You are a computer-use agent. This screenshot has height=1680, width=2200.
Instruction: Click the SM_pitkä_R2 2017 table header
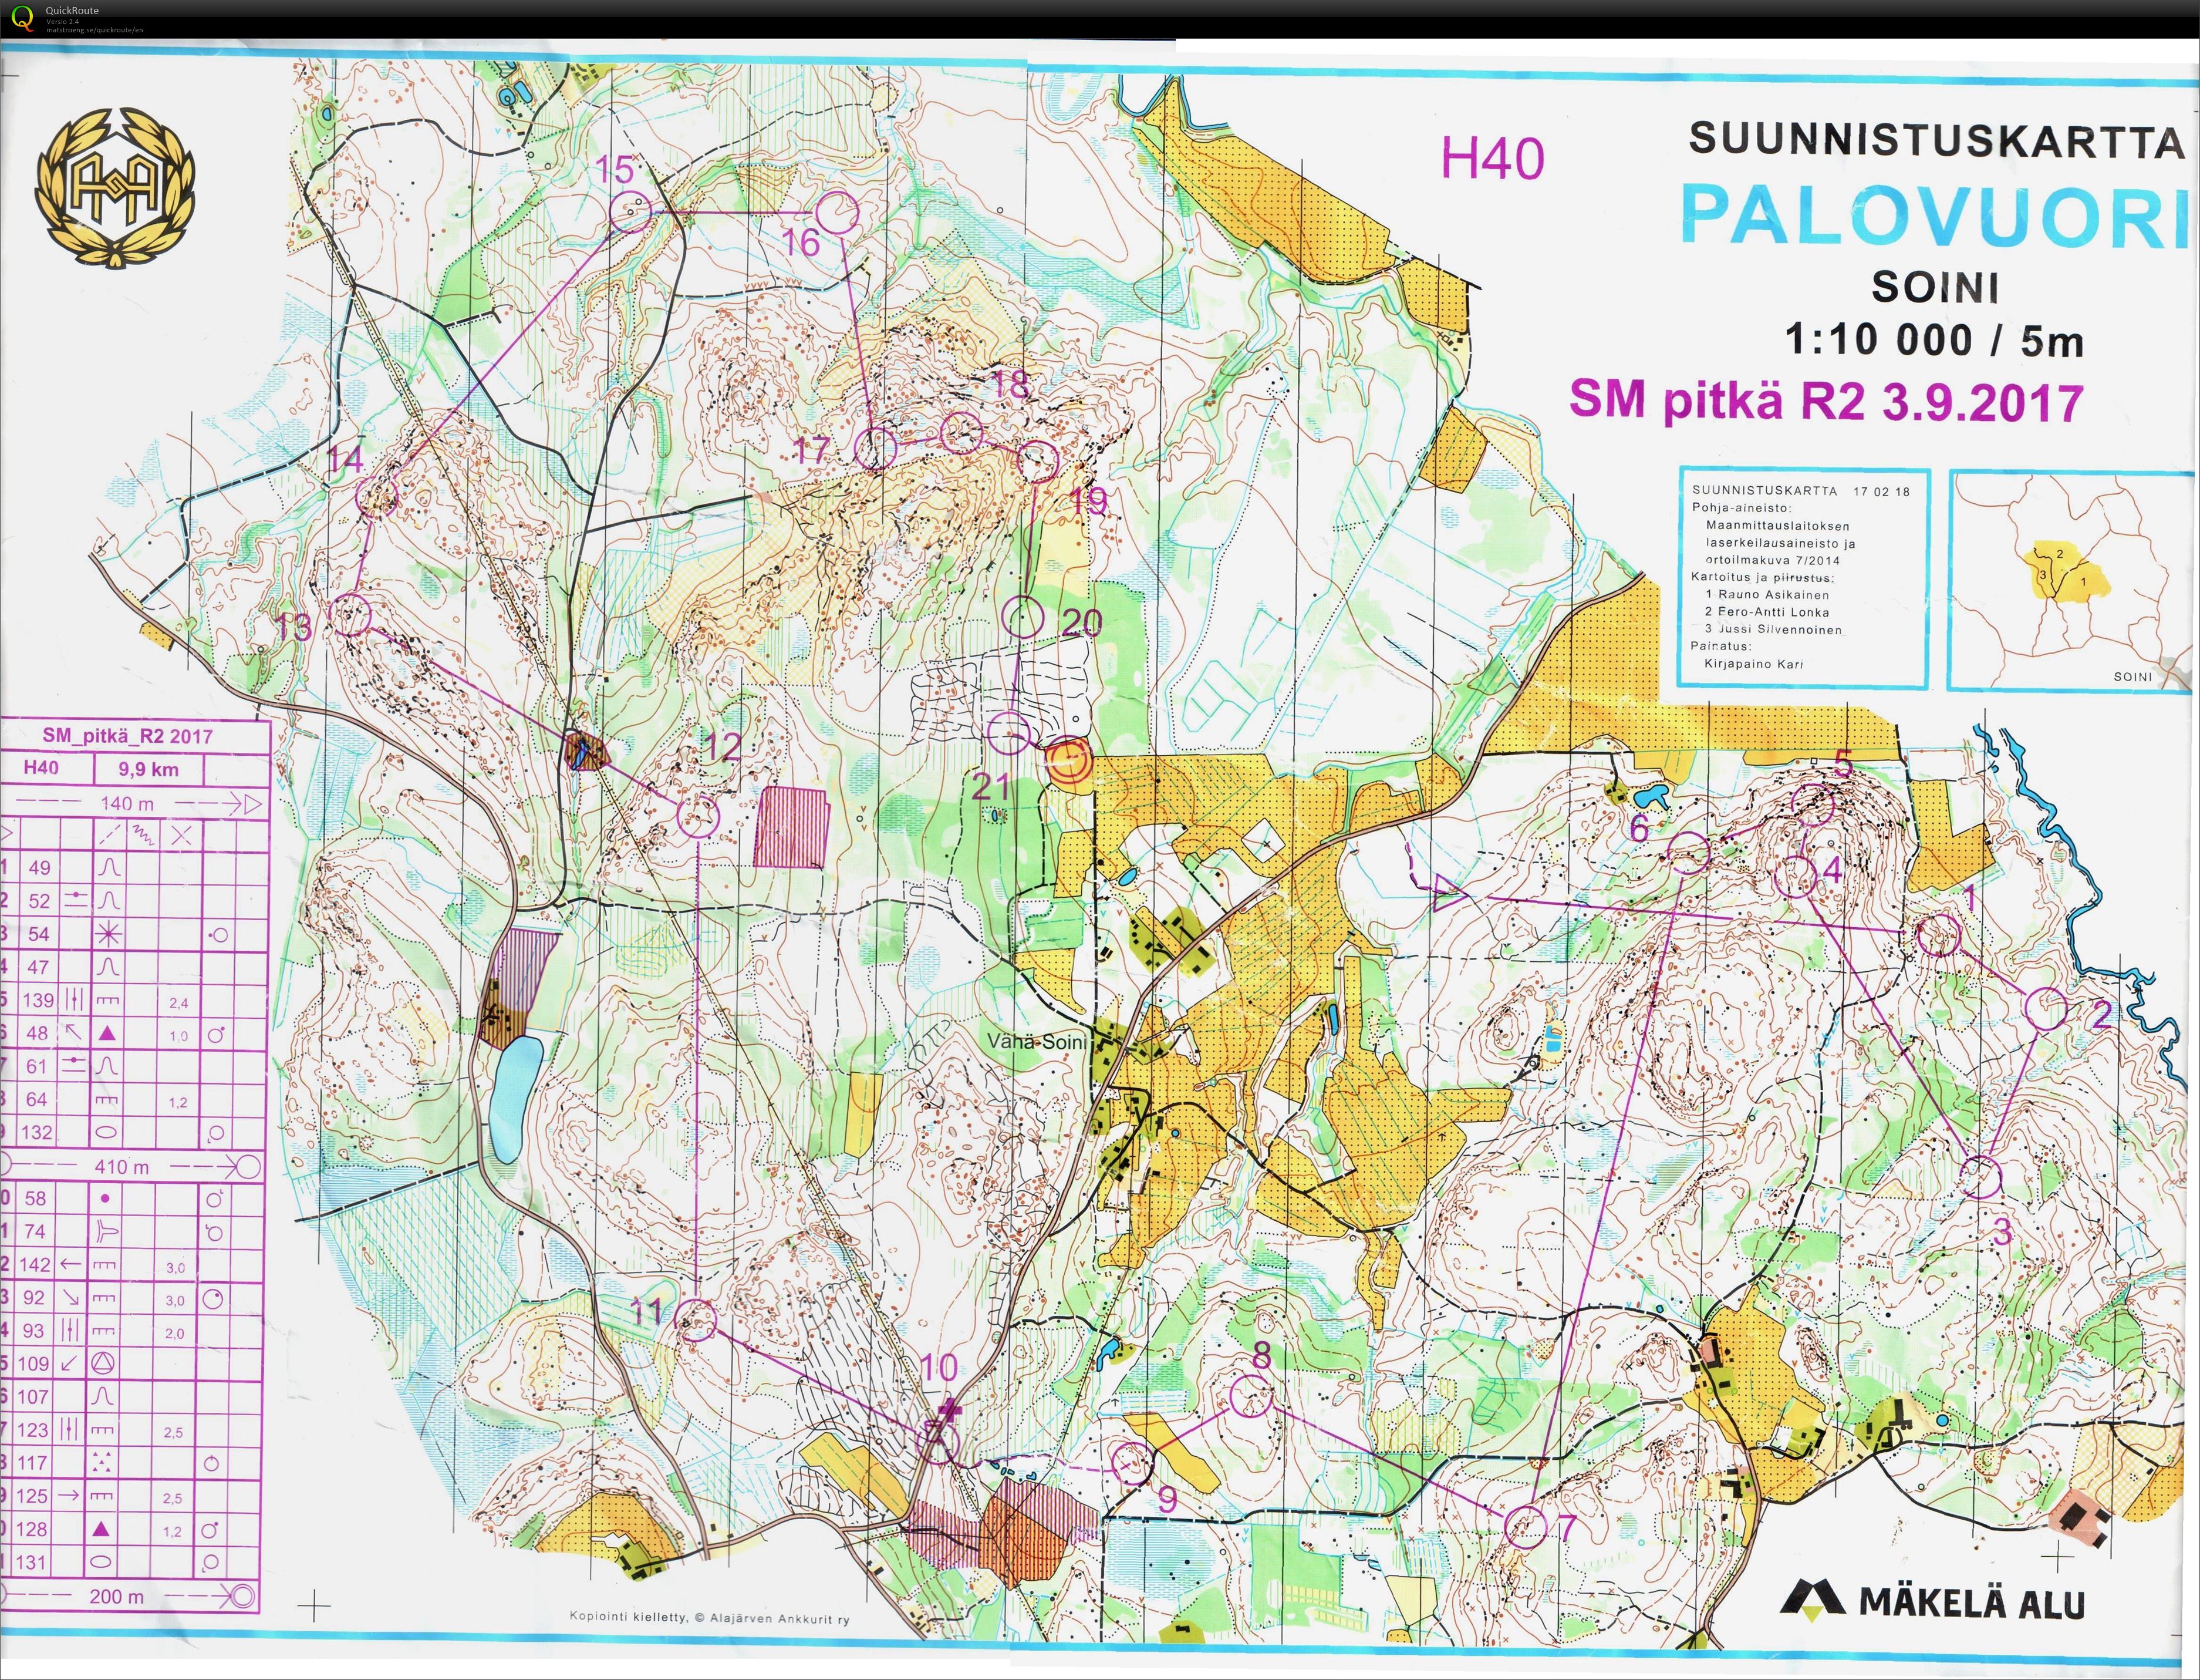point(128,736)
